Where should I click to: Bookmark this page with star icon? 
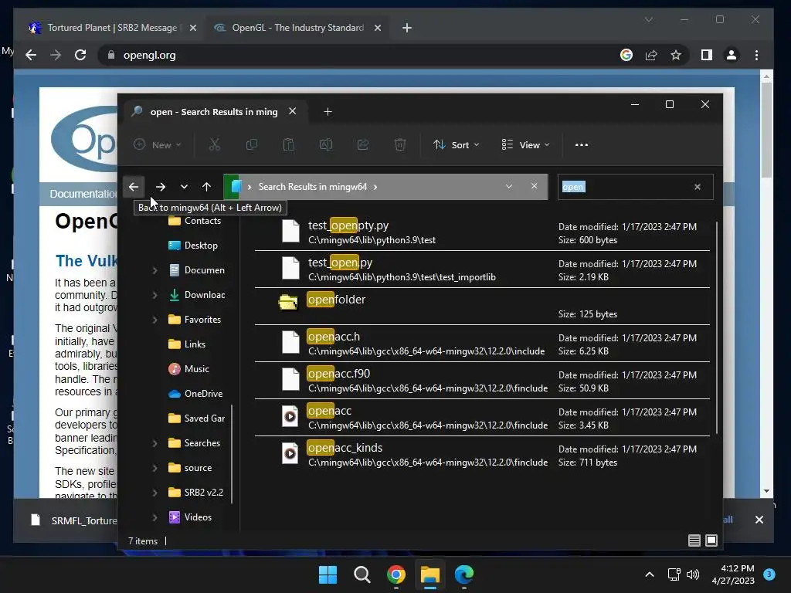click(676, 55)
